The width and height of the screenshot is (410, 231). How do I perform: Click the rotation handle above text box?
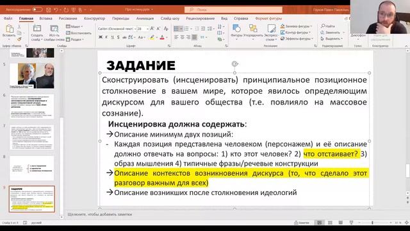tap(234, 64)
